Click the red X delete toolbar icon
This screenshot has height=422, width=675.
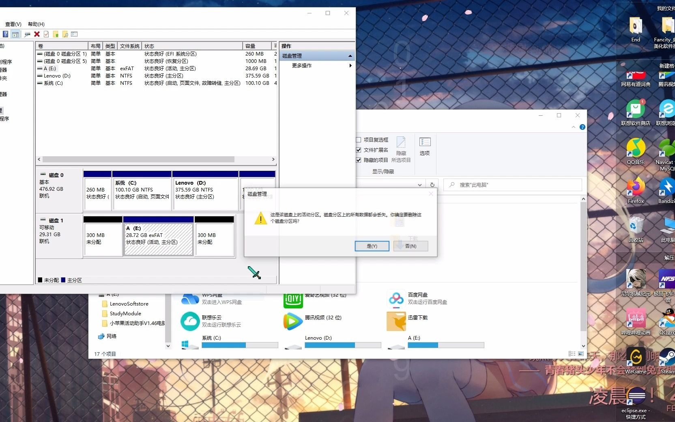37,34
